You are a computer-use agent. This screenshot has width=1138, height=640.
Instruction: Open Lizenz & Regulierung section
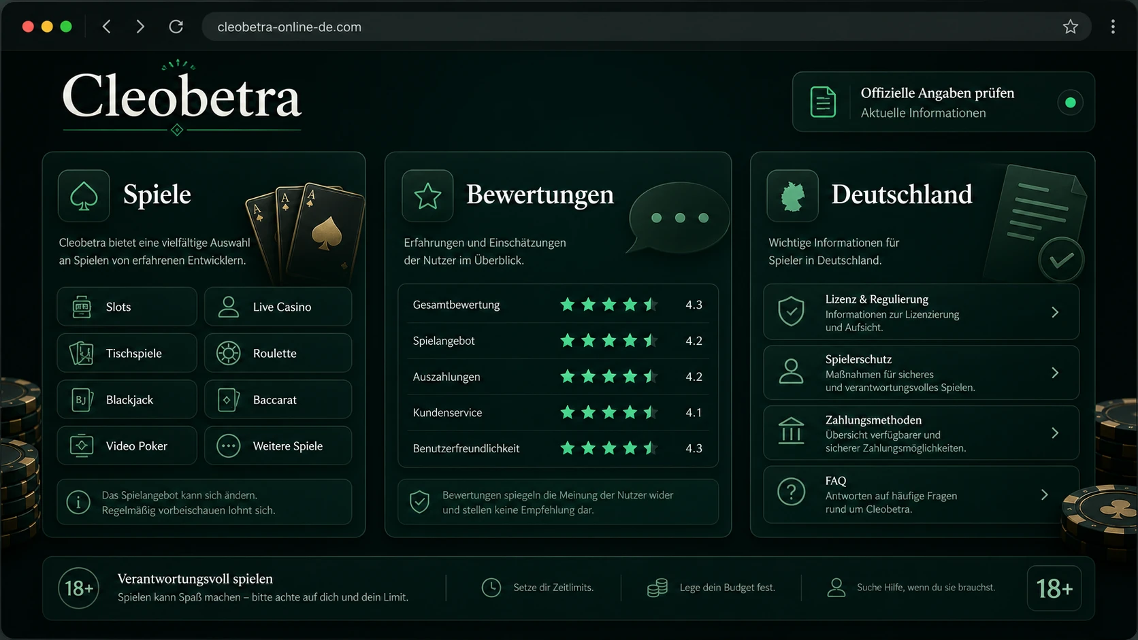[921, 312]
